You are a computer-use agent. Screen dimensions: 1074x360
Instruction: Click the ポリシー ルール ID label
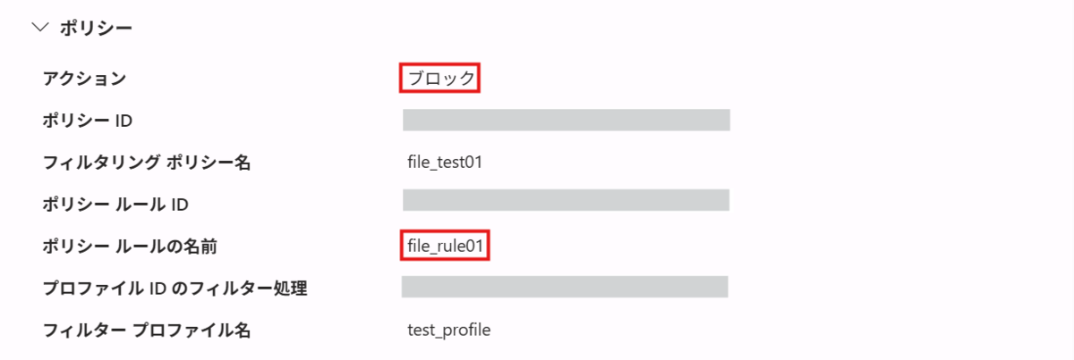pyautogui.click(x=115, y=205)
